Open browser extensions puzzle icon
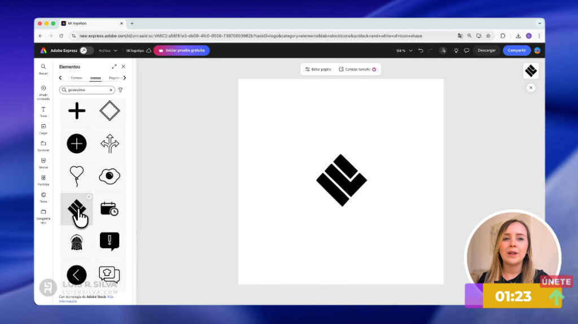The width and height of the screenshot is (578, 324). point(503,36)
